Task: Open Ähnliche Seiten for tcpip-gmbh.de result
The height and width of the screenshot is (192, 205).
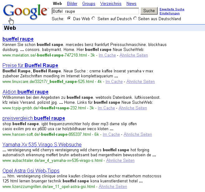Action: pos(133,108)
